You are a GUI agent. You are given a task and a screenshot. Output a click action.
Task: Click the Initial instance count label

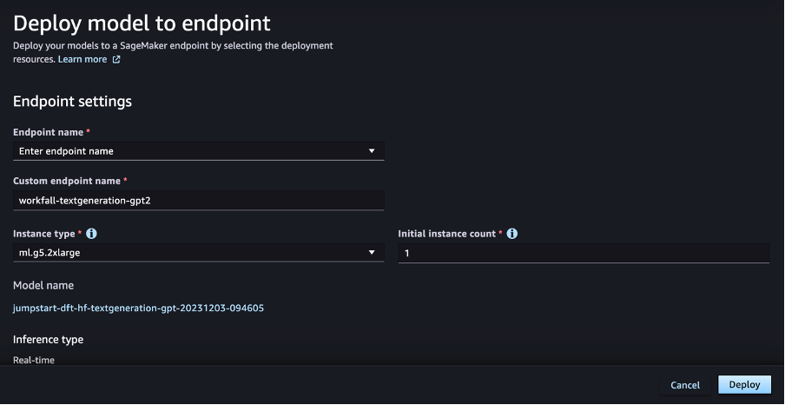click(446, 234)
